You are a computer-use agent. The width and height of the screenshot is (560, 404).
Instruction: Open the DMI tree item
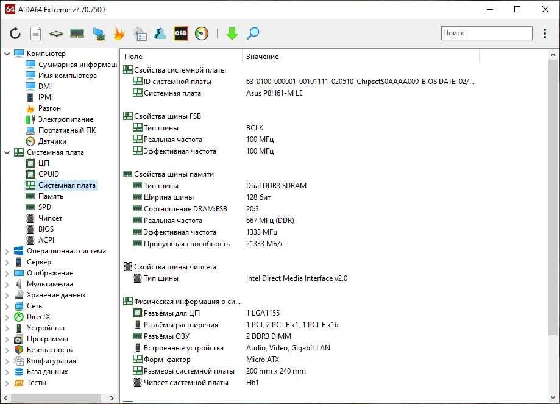39,87
